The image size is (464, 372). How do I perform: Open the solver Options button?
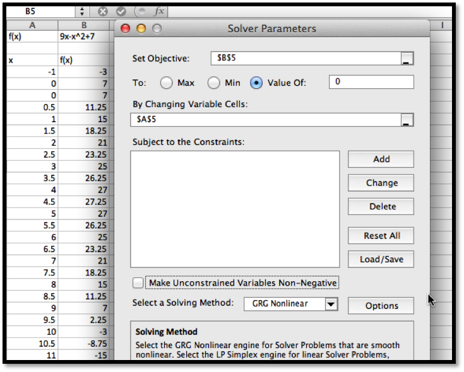pos(381,306)
